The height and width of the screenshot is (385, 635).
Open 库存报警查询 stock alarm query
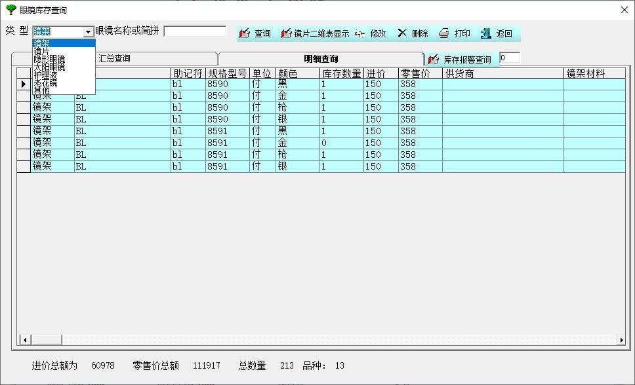[x=461, y=60]
